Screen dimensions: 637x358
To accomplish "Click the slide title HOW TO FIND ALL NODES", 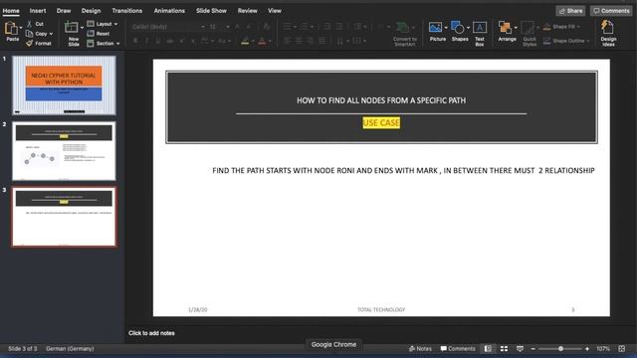I will (x=381, y=100).
